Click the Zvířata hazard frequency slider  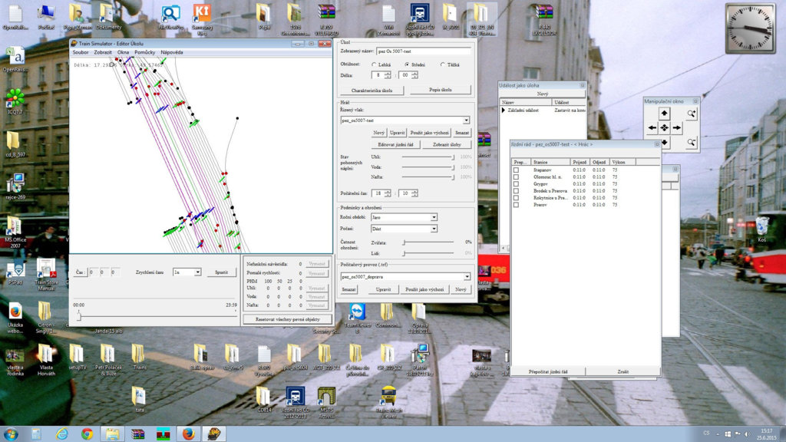pyautogui.click(x=405, y=242)
